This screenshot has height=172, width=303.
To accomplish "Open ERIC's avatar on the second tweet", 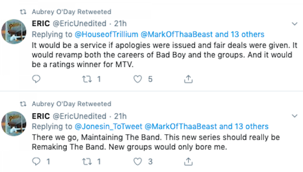I will click(14, 124).
